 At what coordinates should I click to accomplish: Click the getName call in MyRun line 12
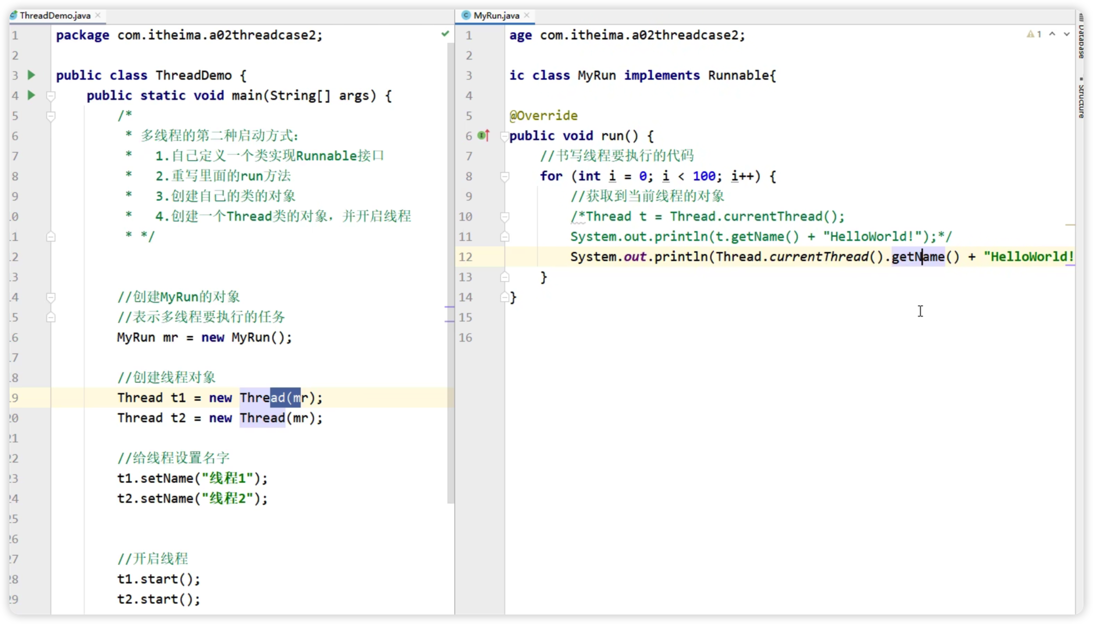pyautogui.click(x=918, y=256)
